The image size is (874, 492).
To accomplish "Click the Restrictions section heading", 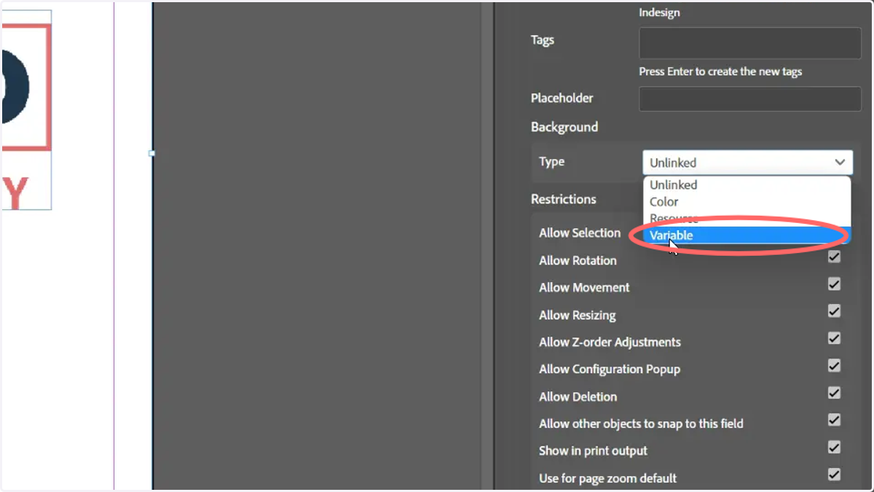I will 564,199.
